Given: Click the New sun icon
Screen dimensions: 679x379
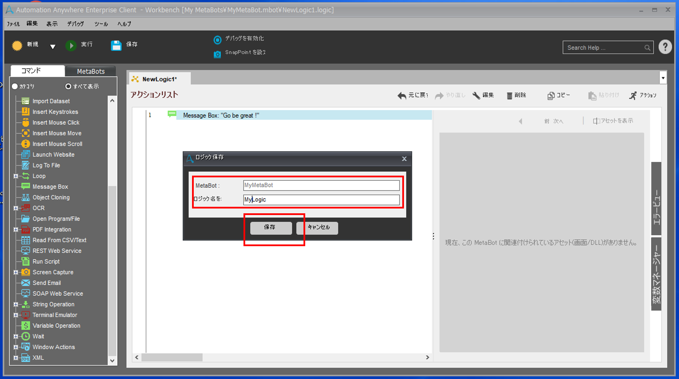Looking at the screenshot, I should pyautogui.click(x=17, y=45).
